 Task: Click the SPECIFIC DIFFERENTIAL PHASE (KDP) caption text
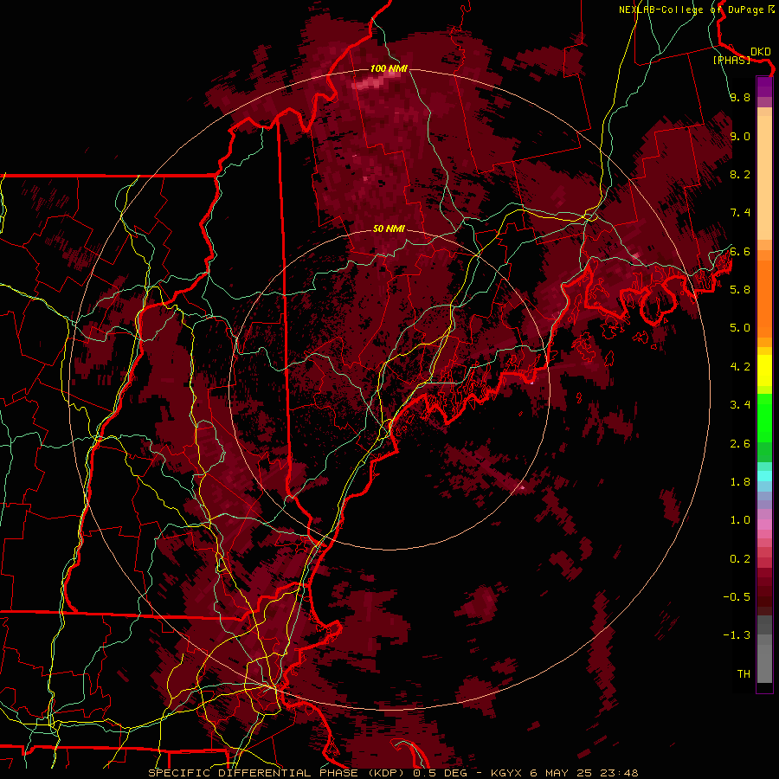tap(278, 773)
